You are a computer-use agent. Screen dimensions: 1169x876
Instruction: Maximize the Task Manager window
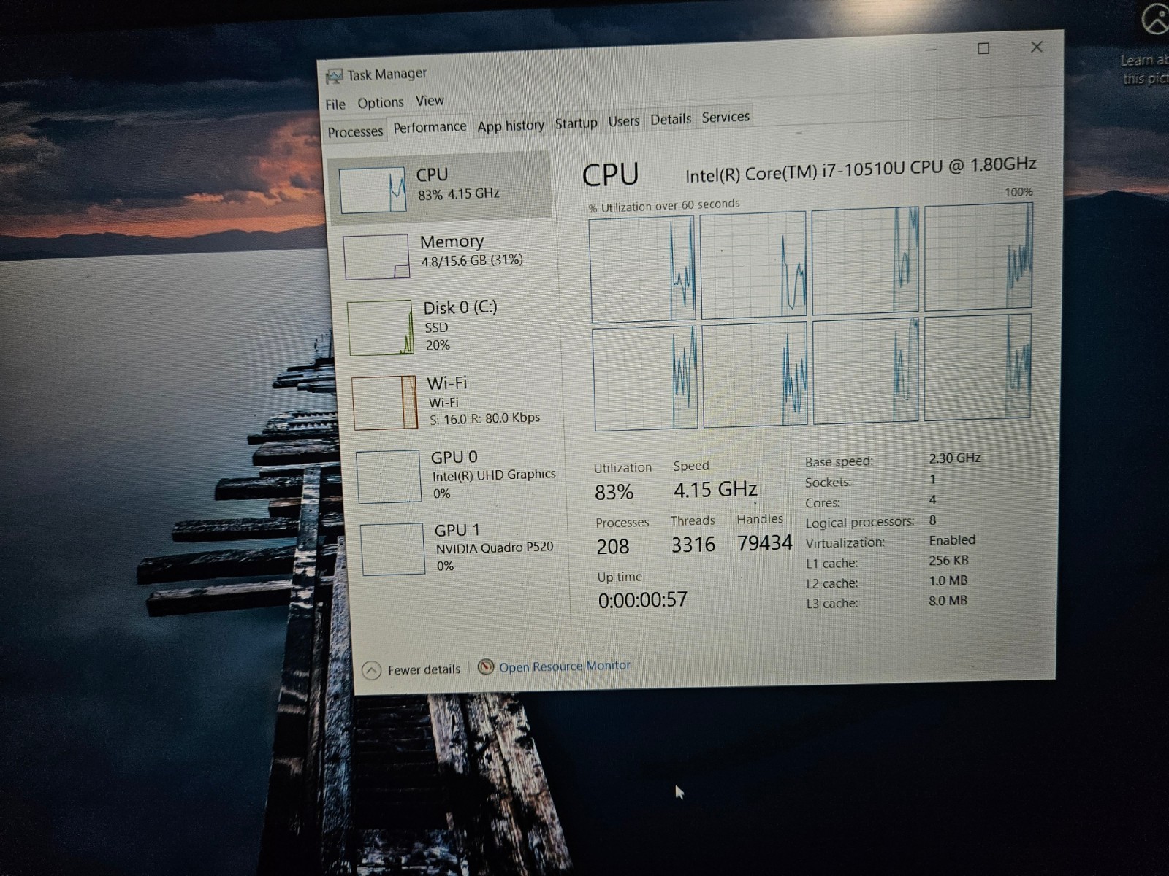point(983,48)
